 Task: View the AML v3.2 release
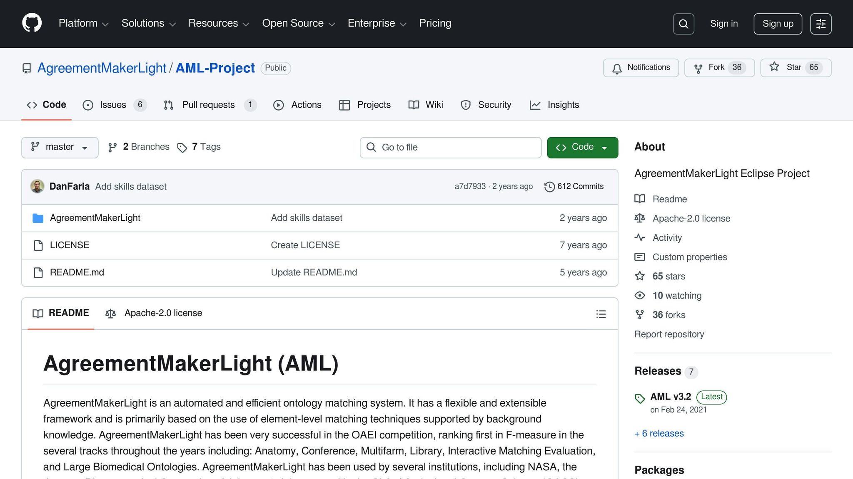tap(670, 397)
